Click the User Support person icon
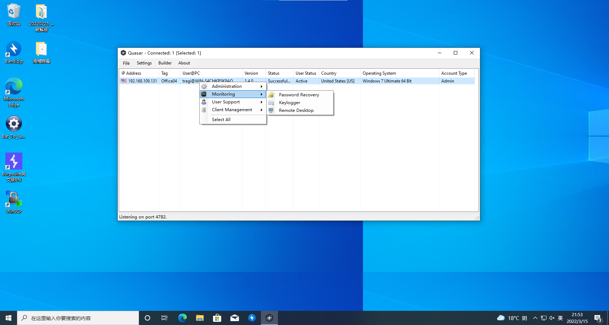The height and width of the screenshot is (325, 609). click(204, 102)
